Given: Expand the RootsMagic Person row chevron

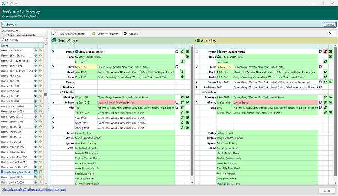Looking at the screenshot, I should coord(53,51).
